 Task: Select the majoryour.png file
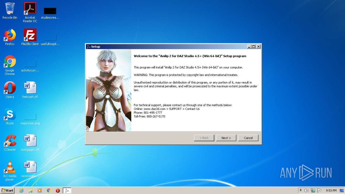click(30, 119)
